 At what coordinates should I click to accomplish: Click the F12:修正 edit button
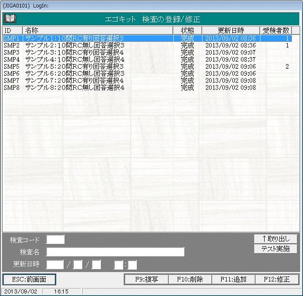pos(277,279)
